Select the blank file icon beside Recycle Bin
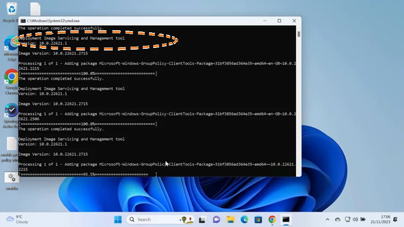Image resolution: width=404 pixels, height=227 pixels. (35, 9)
